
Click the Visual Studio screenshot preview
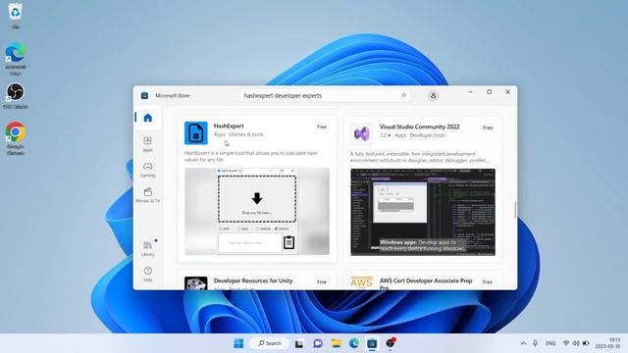pyautogui.click(x=423, y=212)
